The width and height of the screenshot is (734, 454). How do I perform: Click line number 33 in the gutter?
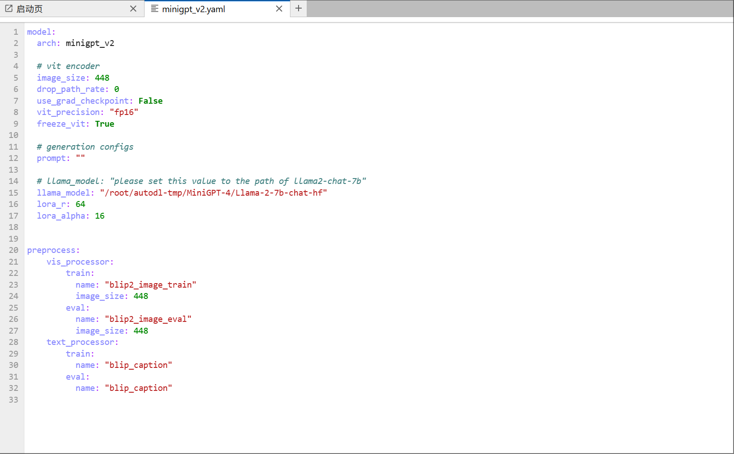click(14, 400)
